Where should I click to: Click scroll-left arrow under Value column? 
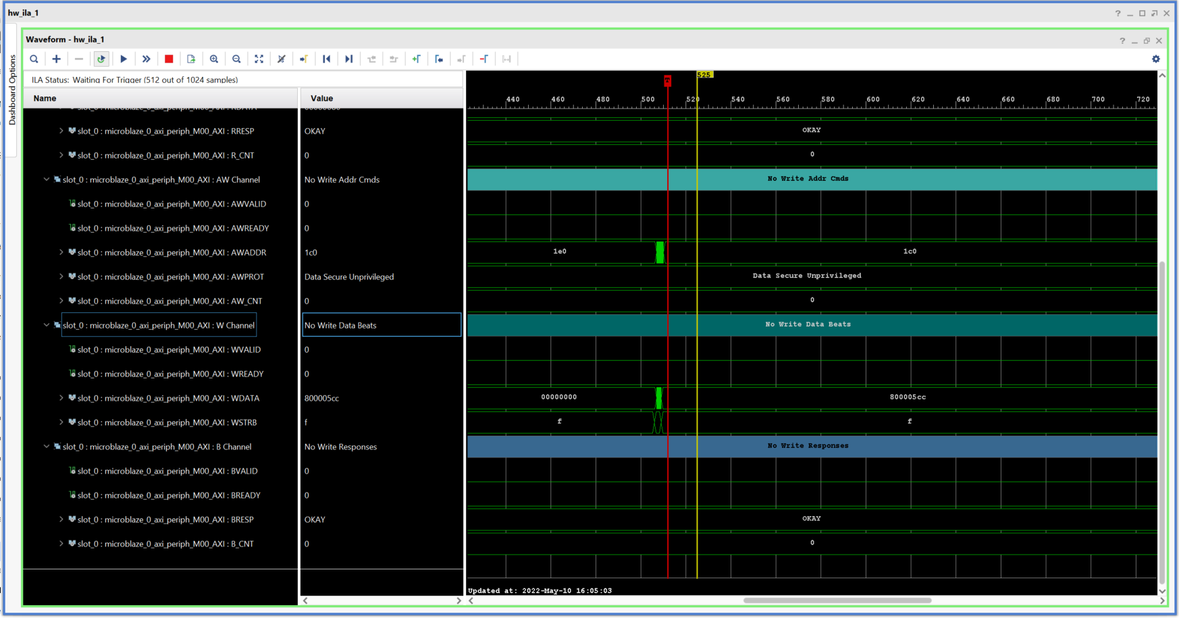tap(305, 600)
